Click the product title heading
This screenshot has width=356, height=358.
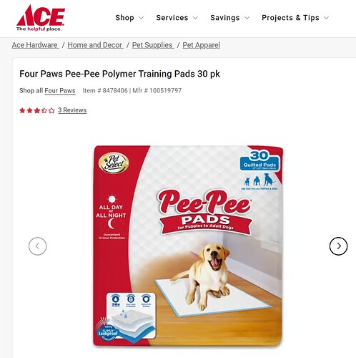coord(119,74)
